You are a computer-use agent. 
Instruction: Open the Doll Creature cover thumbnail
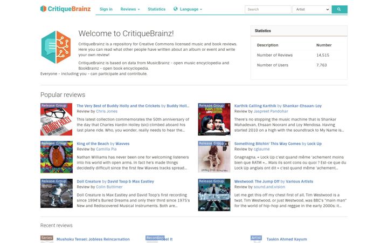(x=57, y=193)
